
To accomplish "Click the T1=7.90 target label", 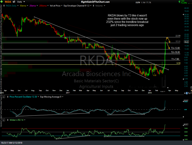I will point(175,59).
